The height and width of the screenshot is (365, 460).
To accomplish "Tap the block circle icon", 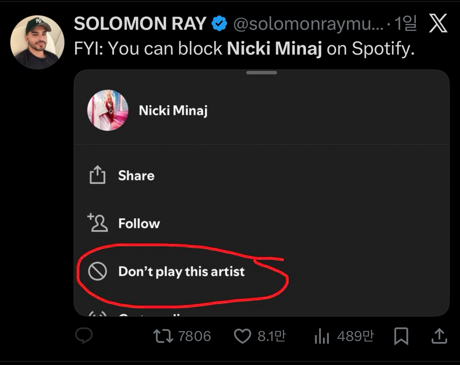I will [97, 271].
